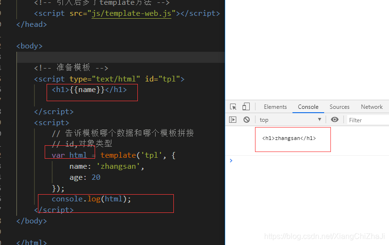Activate the inspect element picker icon
The image size is (389, 245).
click(233, 107)
